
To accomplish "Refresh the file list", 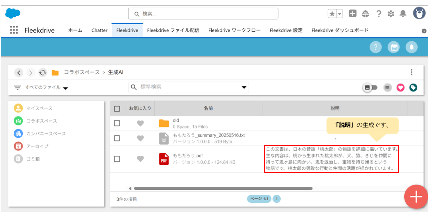I will pyautogui.click(x=43, y=73).
